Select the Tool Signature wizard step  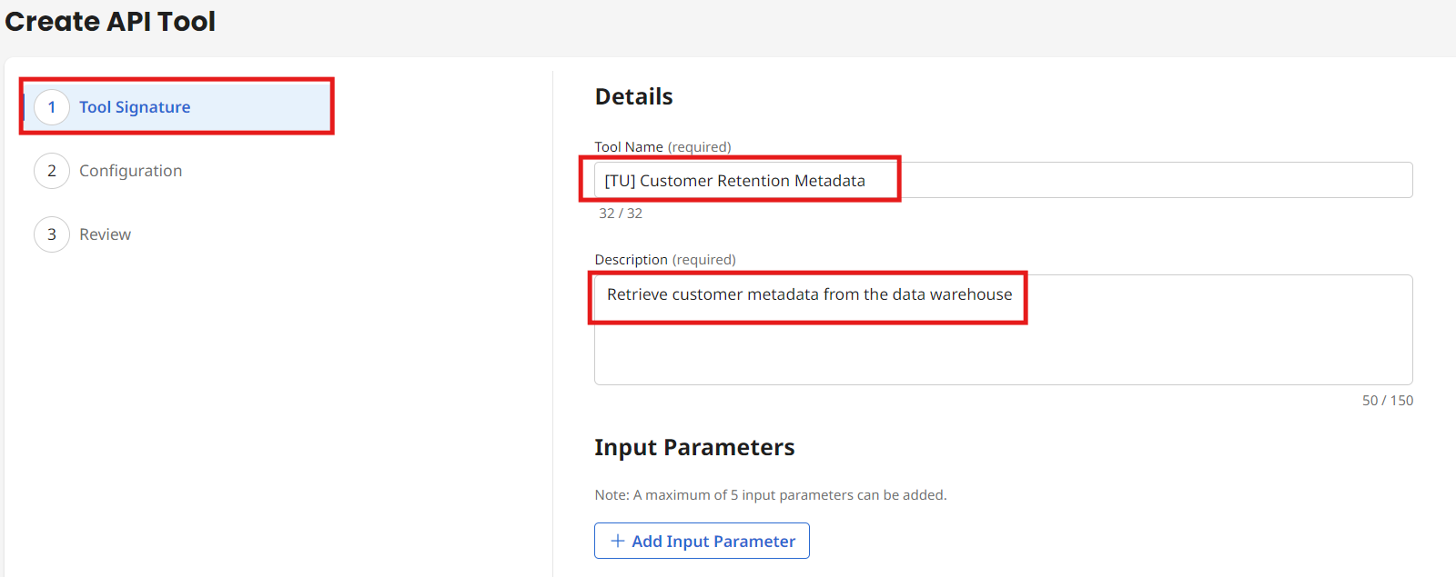(x=135, y=106)
